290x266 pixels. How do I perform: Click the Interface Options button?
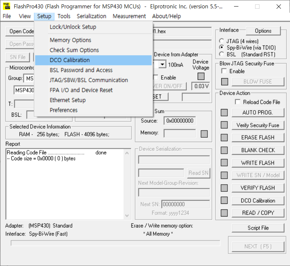pyautogui.click(x=263, y=31)
